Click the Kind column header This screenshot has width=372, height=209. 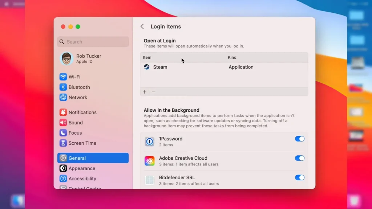[232, 57]
